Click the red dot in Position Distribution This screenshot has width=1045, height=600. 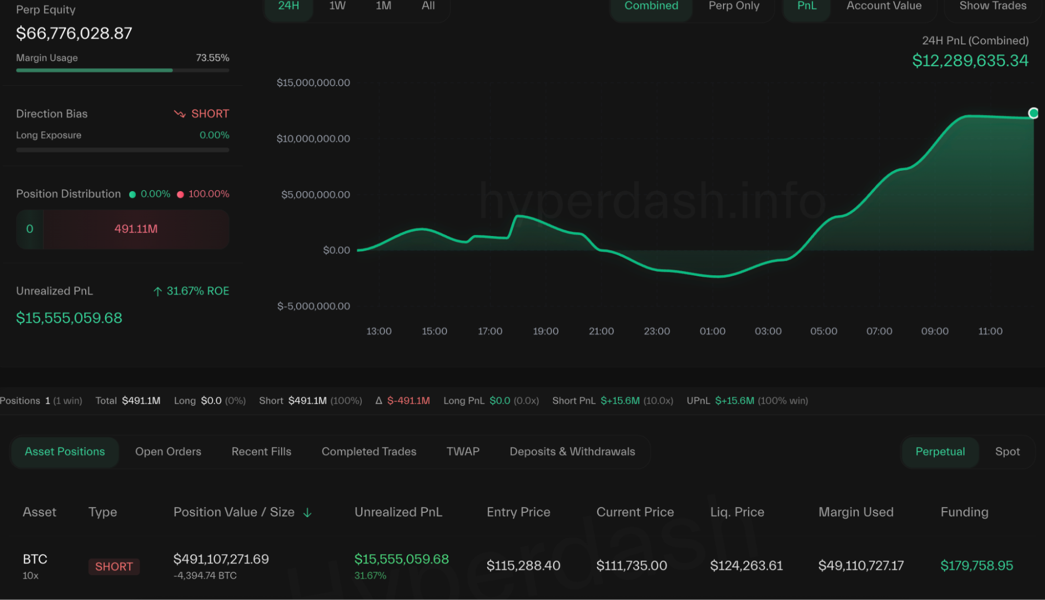180,194
